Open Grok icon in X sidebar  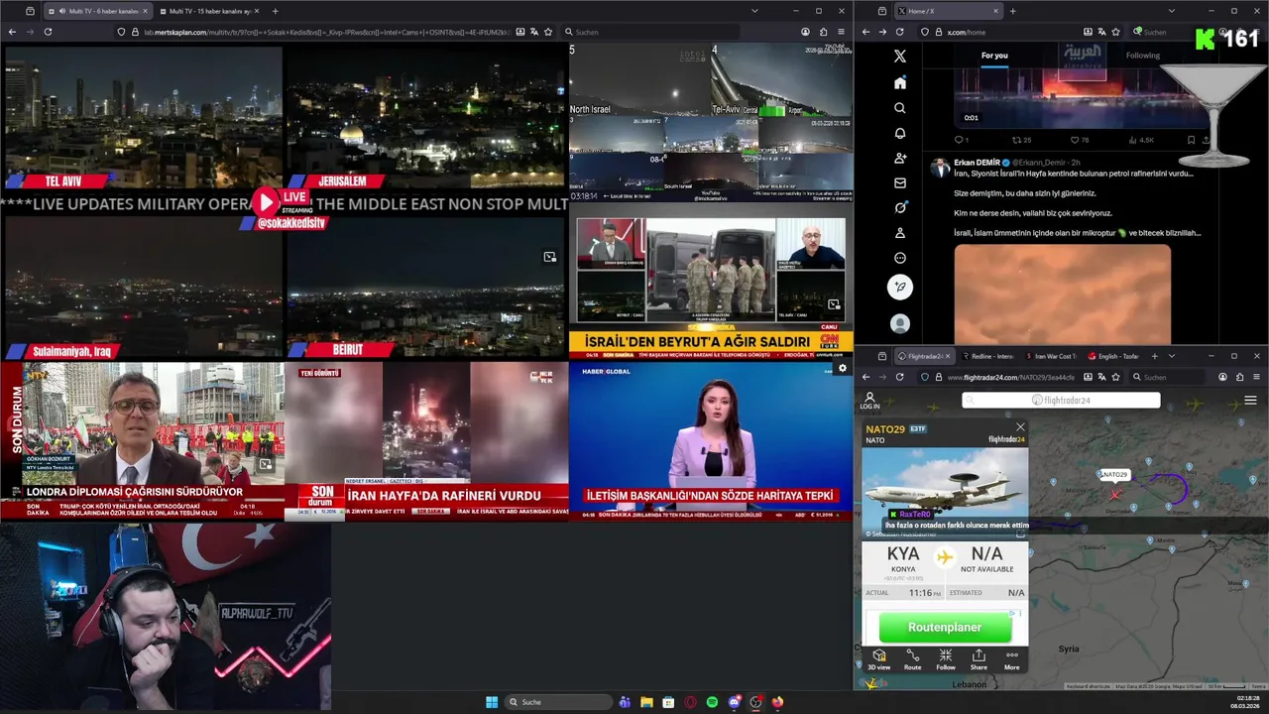point(900,207)
